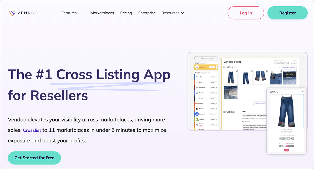Click the item Title input field

[x=254, y=115]
